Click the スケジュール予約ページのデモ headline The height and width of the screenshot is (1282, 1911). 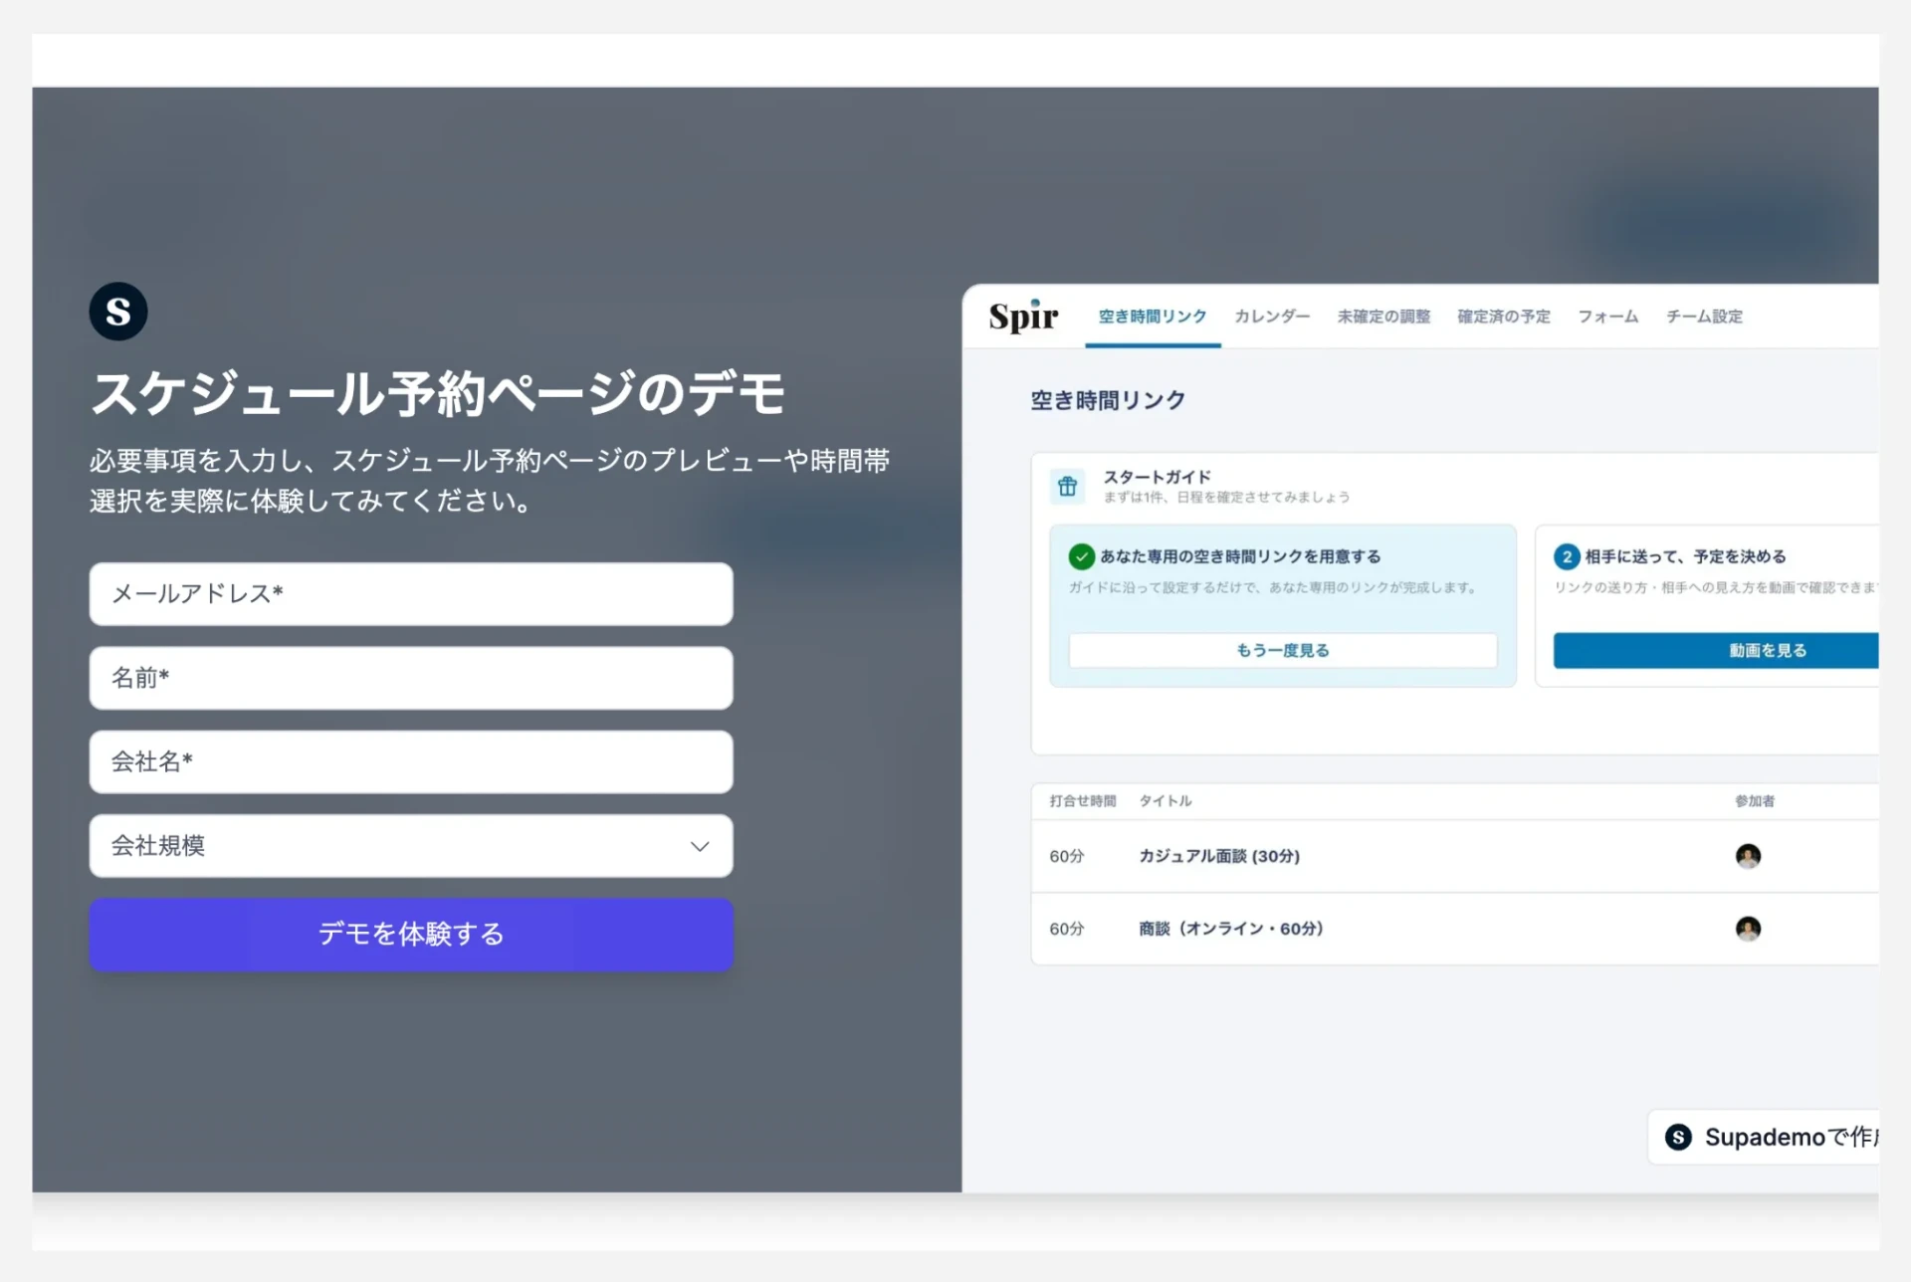[438, 393]
